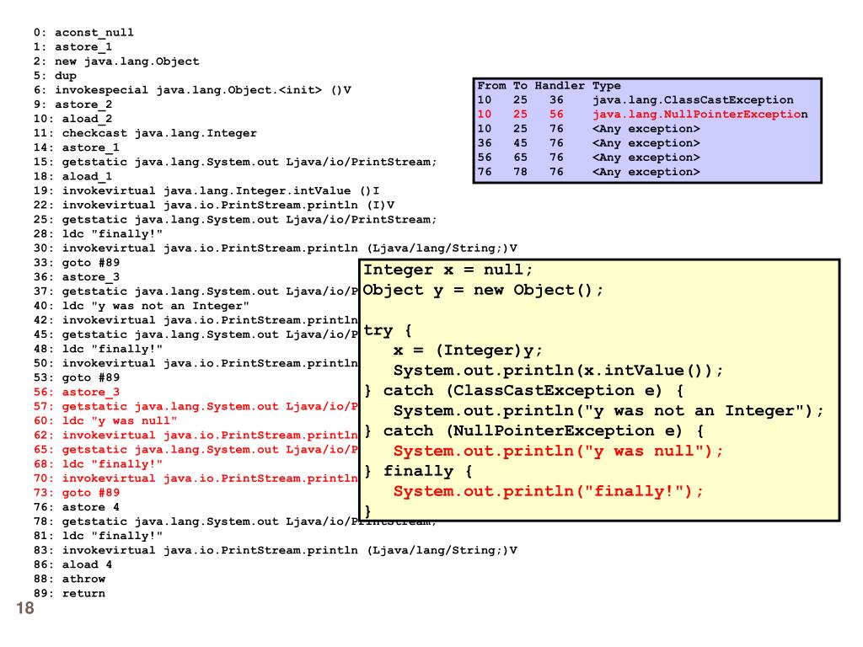Click '<Any exception>' in row starting 36
863x647 pixels.
(646, 143)
